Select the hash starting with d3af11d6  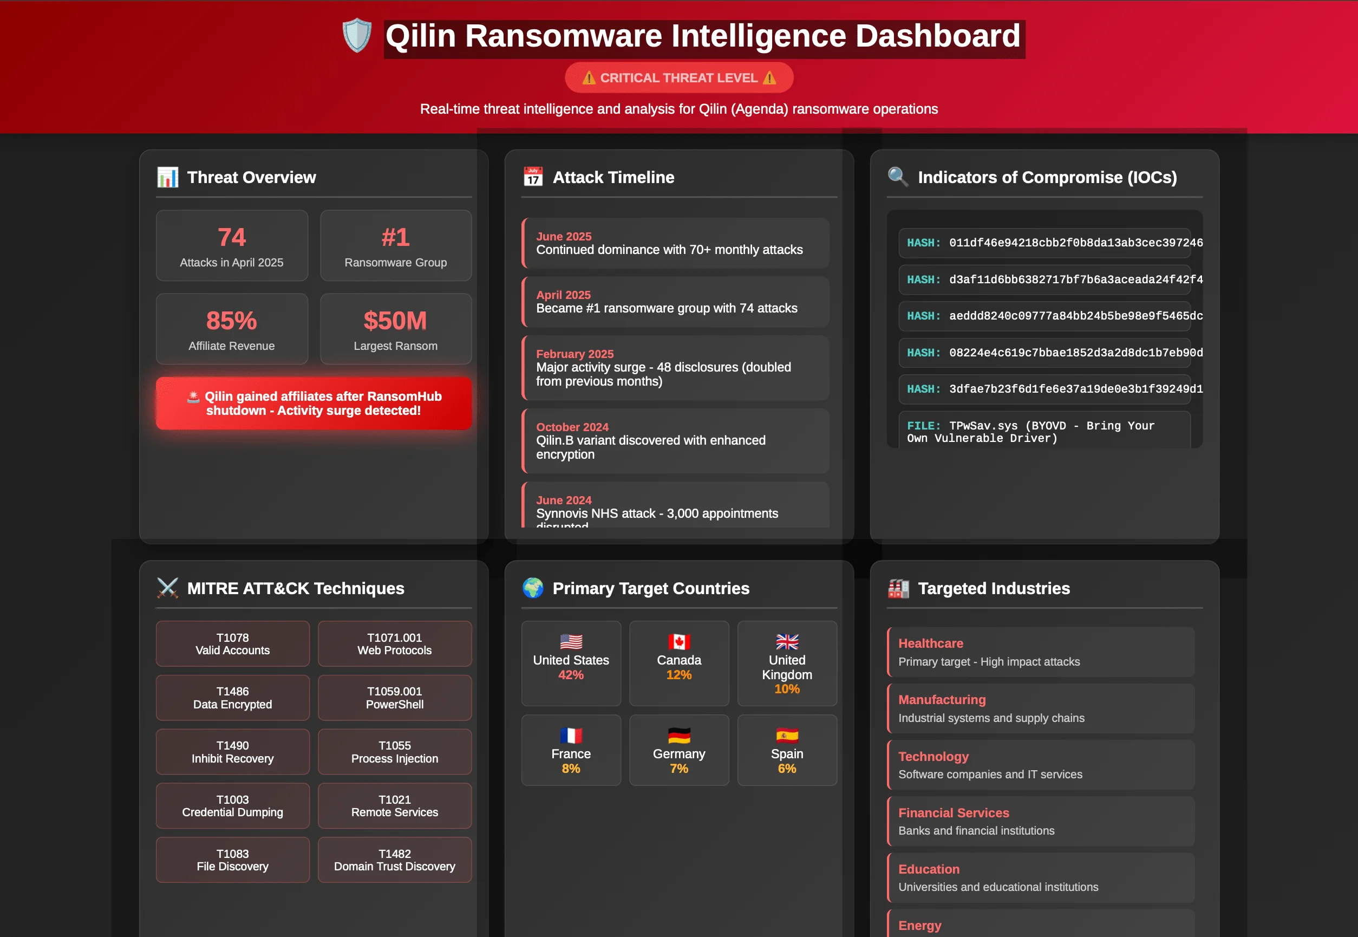(x=1044, y=279)
